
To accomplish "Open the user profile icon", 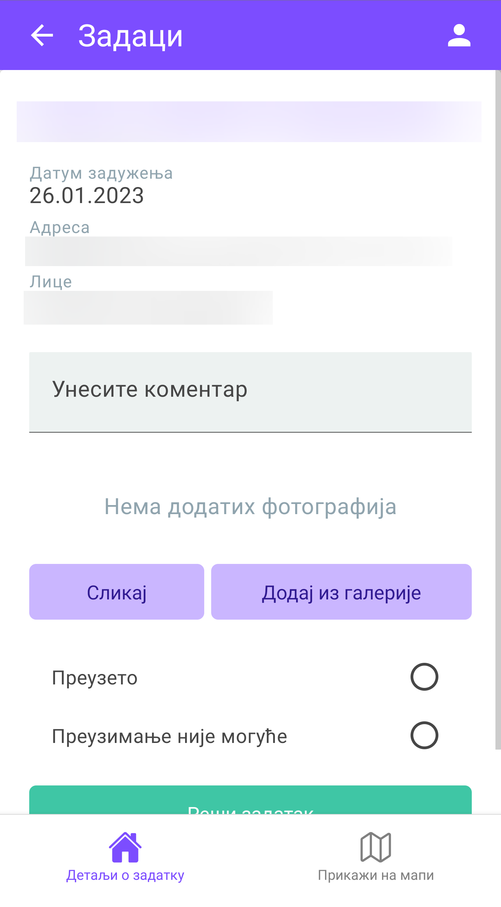I will tap(459, 35).
